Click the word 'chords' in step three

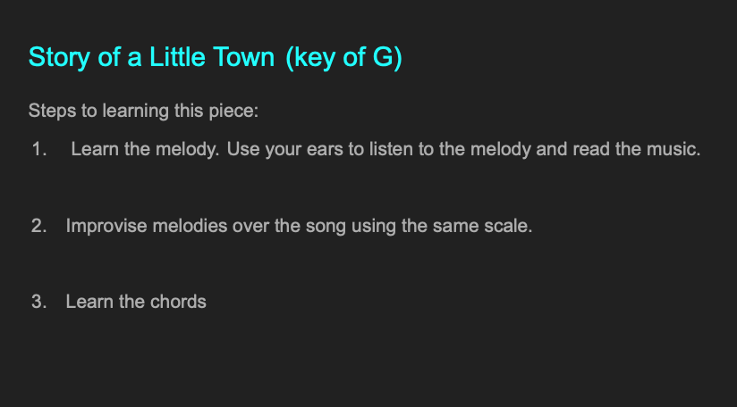178,302
